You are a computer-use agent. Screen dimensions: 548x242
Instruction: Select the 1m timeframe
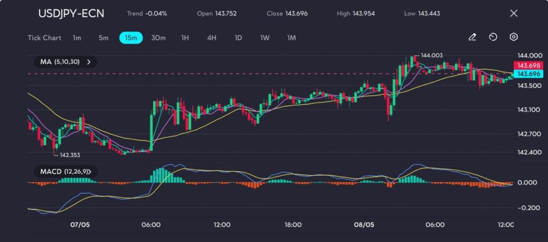click(x=77, y=38)
